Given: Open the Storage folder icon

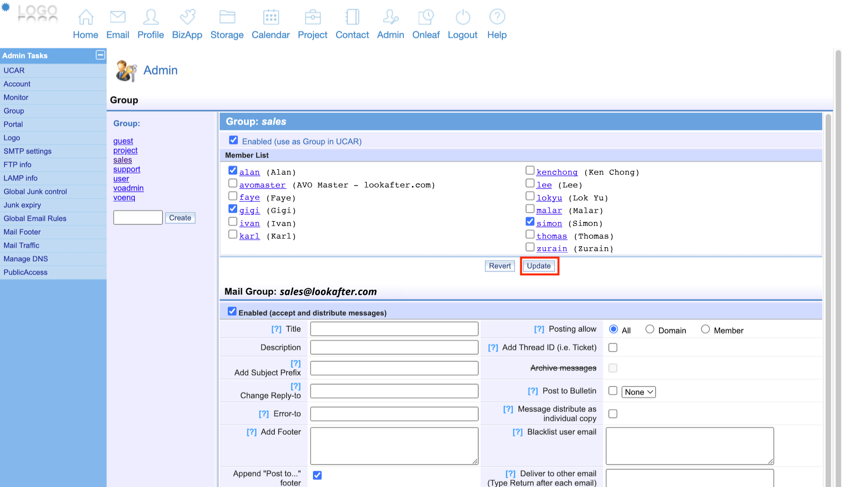Looking at the screenshot, I should [227, 17].
